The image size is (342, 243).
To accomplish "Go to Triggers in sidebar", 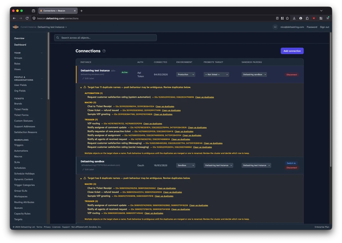I will 19,145.
